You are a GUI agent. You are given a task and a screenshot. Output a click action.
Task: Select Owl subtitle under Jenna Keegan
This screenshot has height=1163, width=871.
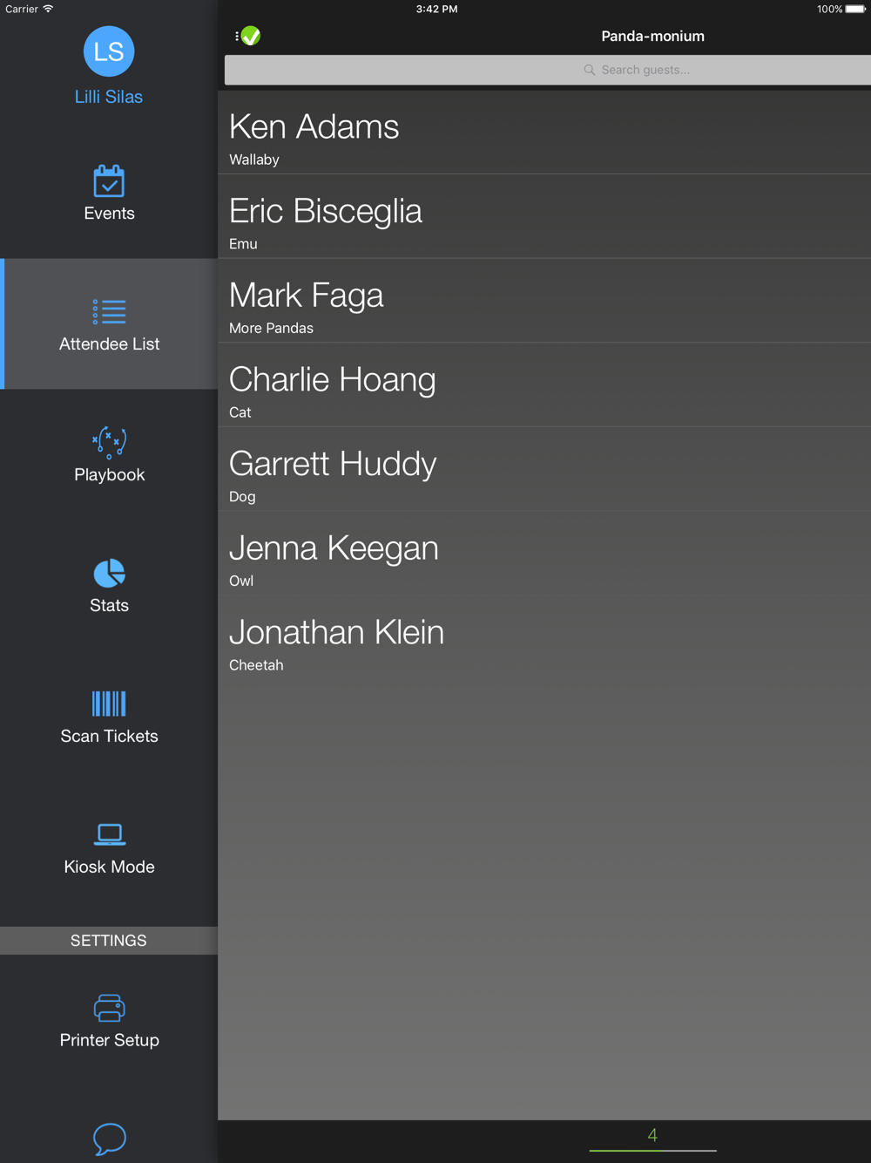[x=241, y=581]
